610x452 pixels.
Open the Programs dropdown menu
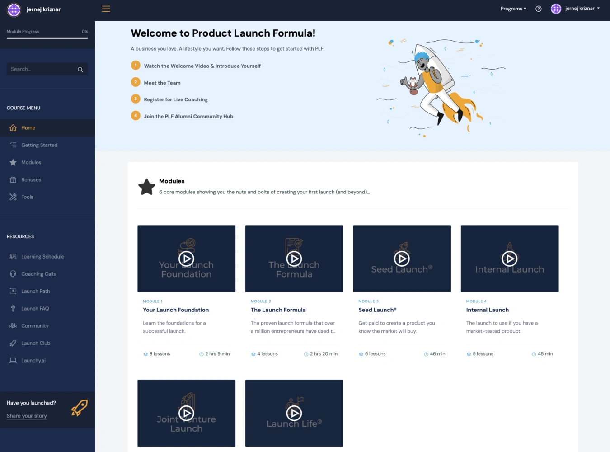513,9
